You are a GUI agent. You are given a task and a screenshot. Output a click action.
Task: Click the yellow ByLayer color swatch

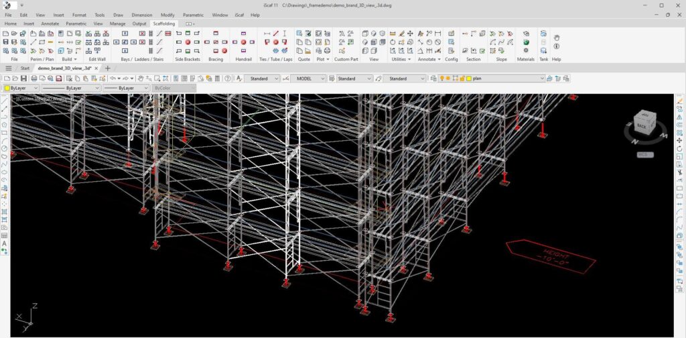click(7, 88)
